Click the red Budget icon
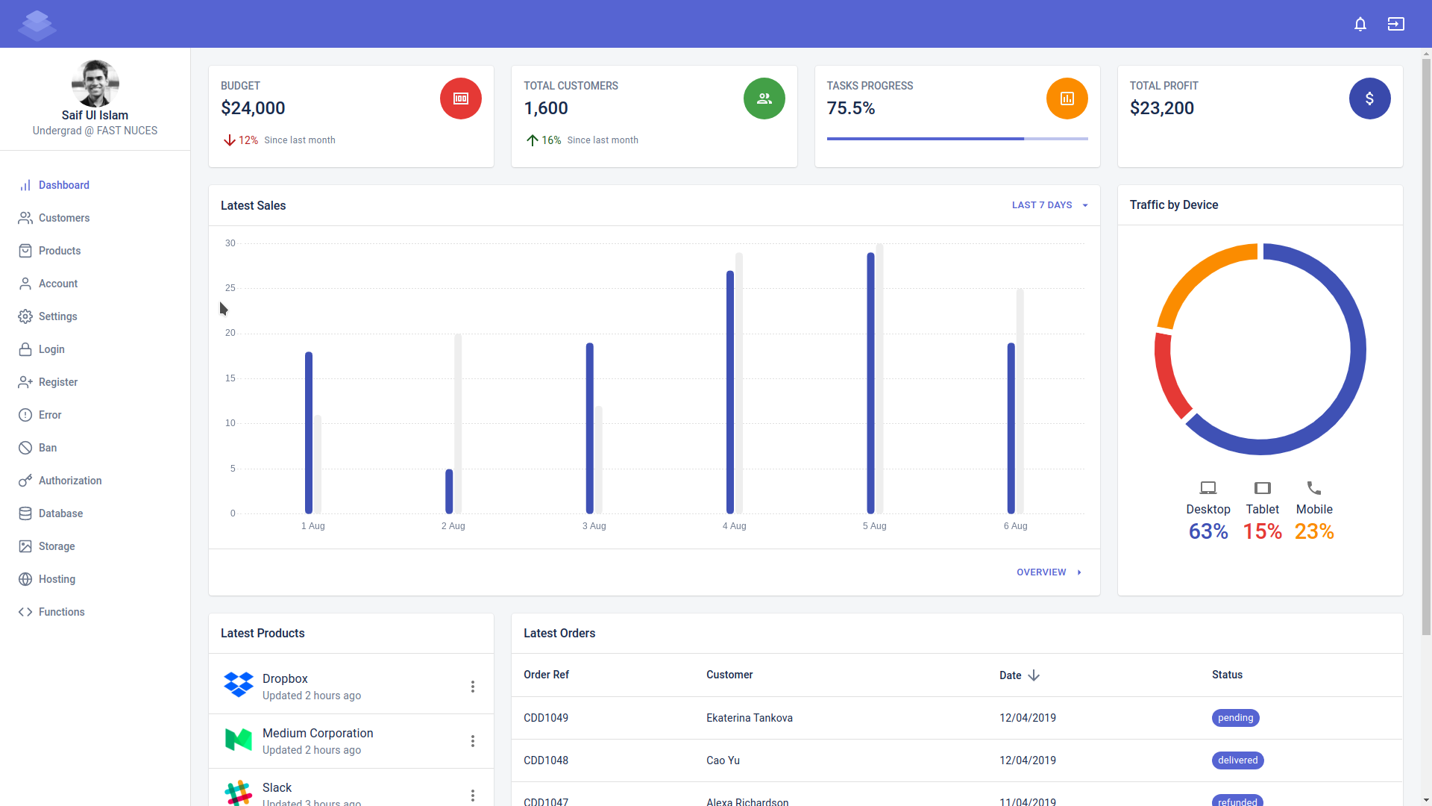 (x=460, y=98)
